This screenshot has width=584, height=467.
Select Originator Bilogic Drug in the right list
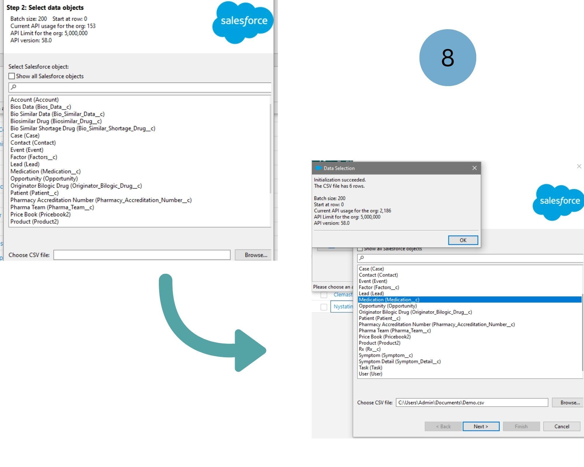[x=416, y=312]
